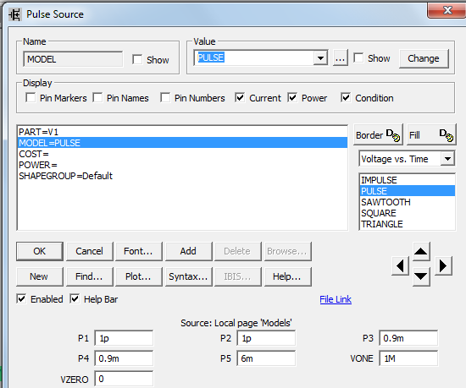
Task: Select SAWTOOTH in the model list
Action: point(408,202)
